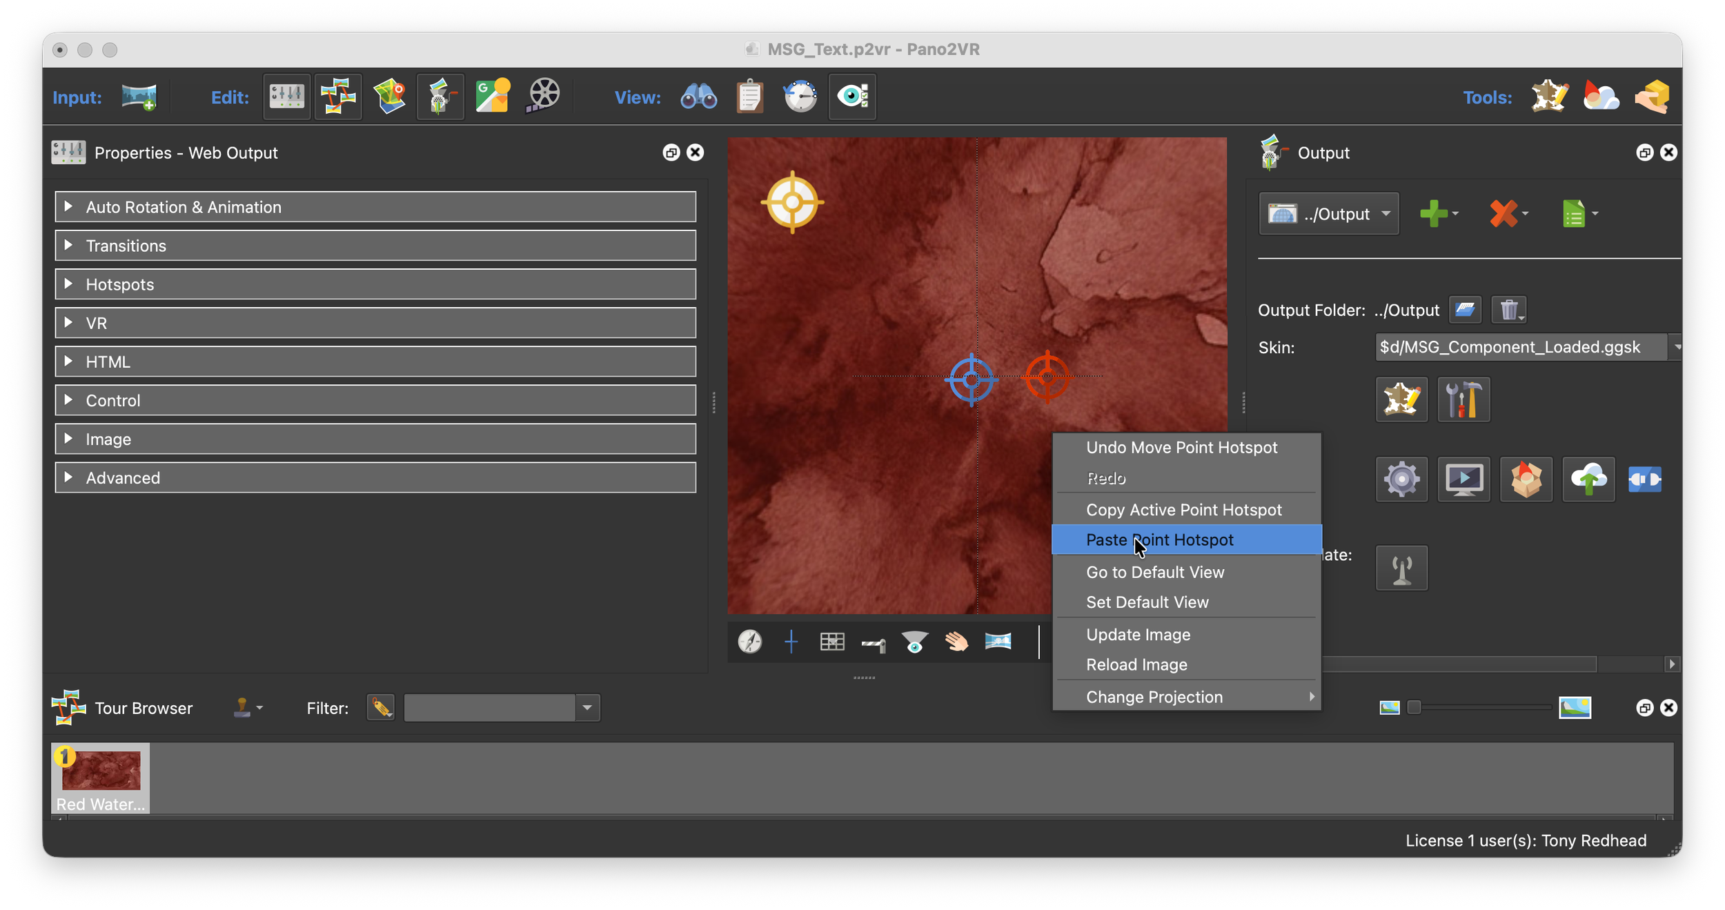
Task: Open the Animation editor film reel icon
Action: pos(544,97)
